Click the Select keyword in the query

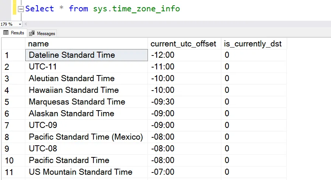(40, 9)
